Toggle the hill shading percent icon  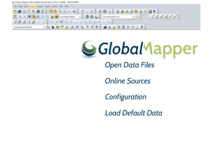point(33,16)
